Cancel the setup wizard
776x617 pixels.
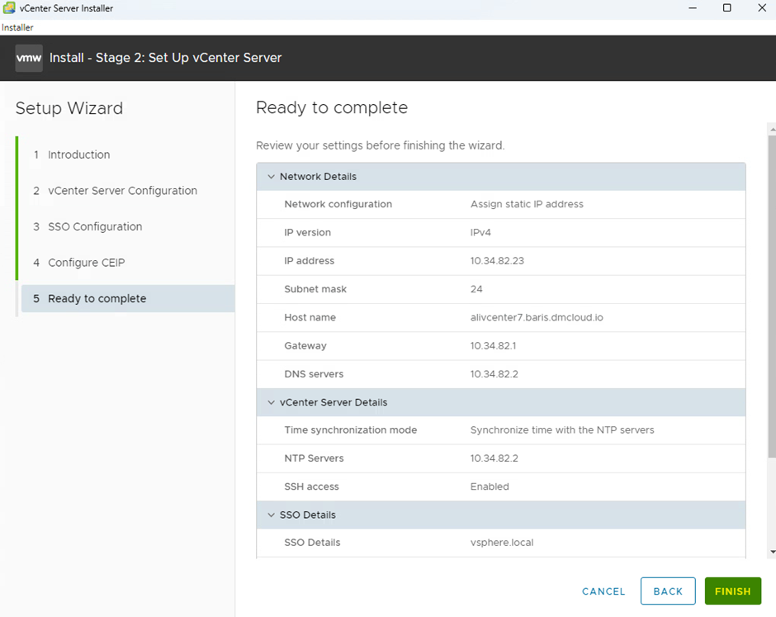(x=603, y=591)
